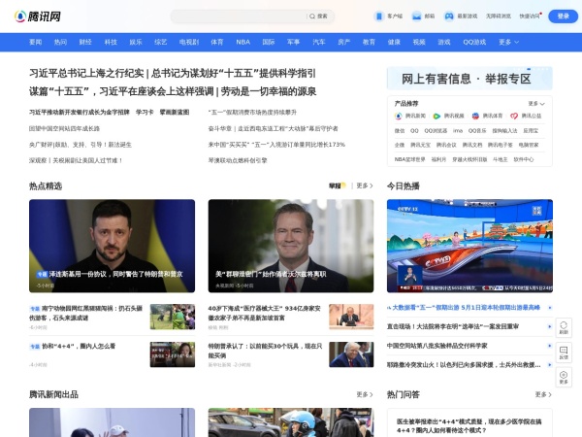Open the 美群聊泄密门 photo card
The height and width of the screenshot is (437, 582).
point(291,246)
